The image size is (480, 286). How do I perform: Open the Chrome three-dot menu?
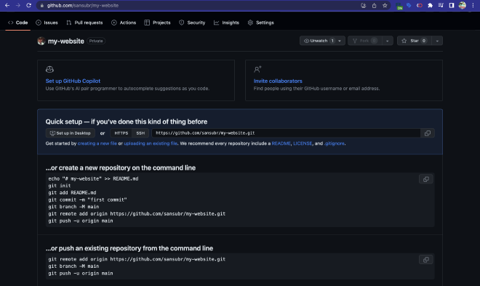(x=473, y=6)
